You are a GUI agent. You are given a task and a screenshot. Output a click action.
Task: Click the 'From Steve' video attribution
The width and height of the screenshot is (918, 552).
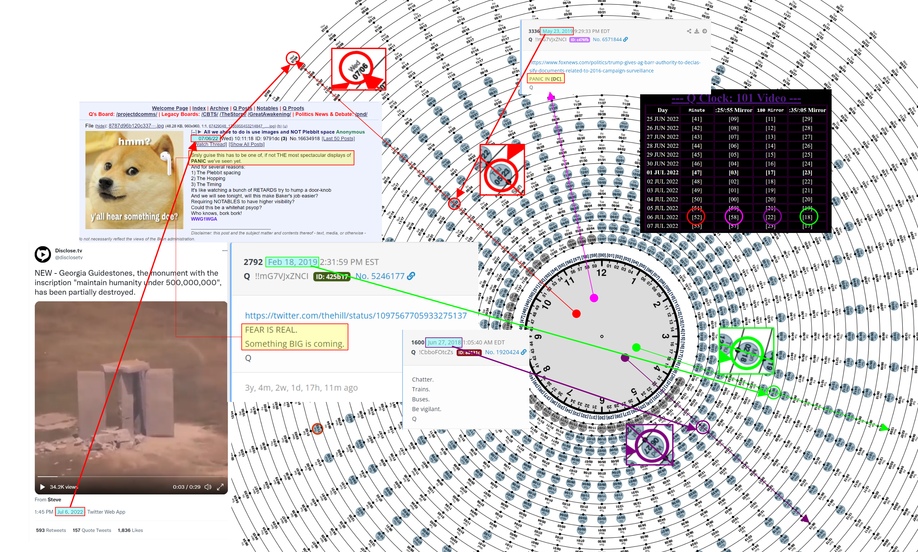pos(48,499)
